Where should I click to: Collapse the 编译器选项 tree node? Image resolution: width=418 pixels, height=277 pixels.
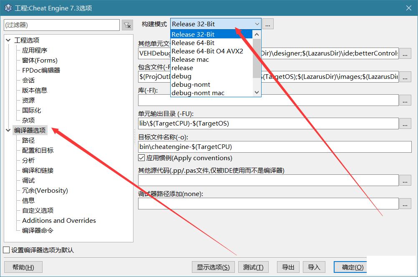pyautogui.click(x=8, y=131)
